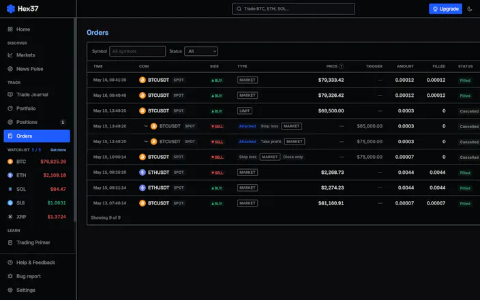Image resolution: width=480 pixels, height=300 pixels.
Task: Open Help & Feedback
Action: [37, 262]
